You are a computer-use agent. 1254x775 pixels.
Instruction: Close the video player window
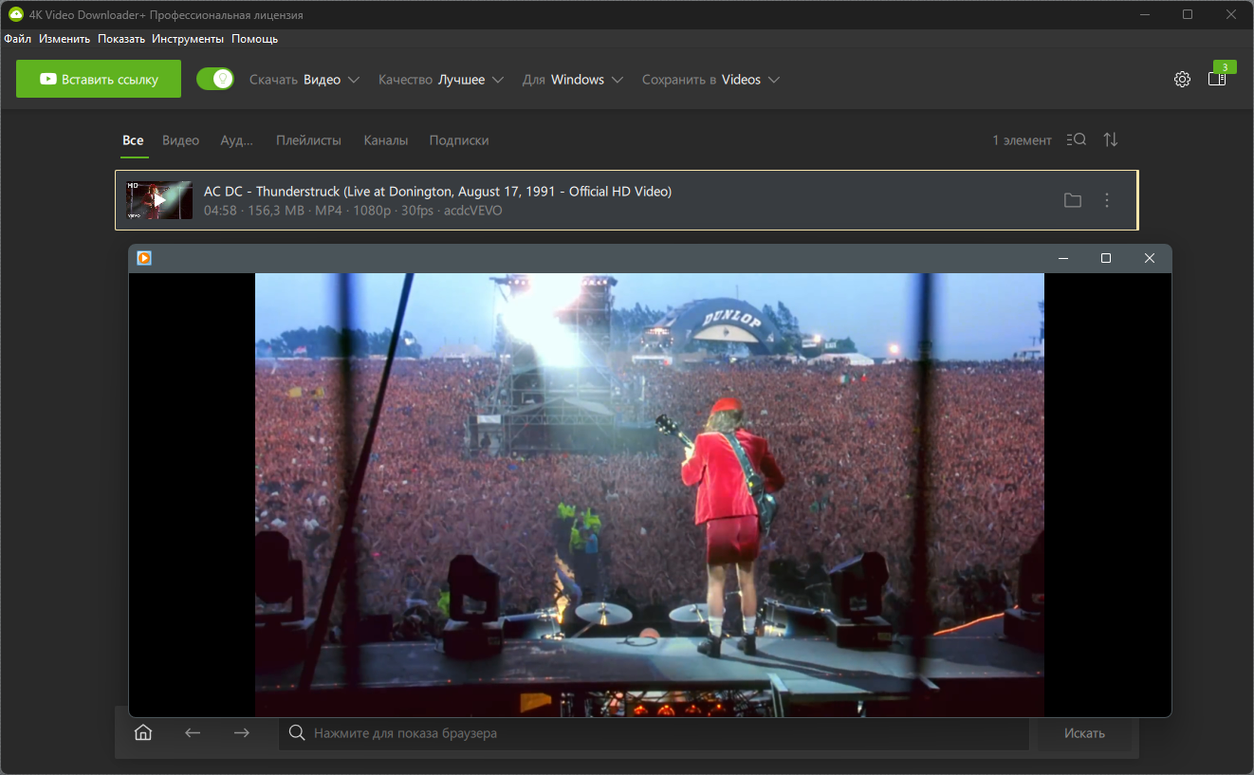(1150, 258)
